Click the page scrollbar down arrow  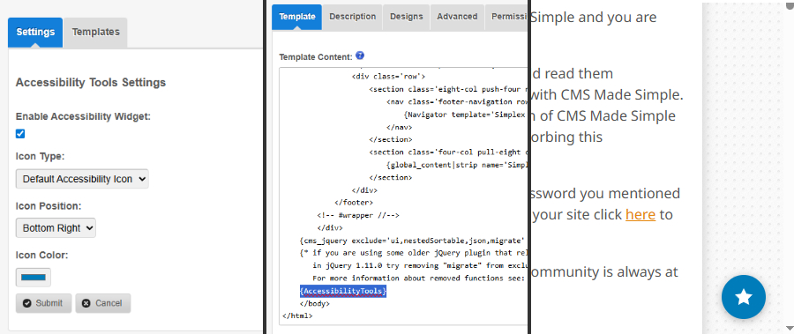point(790,329)
